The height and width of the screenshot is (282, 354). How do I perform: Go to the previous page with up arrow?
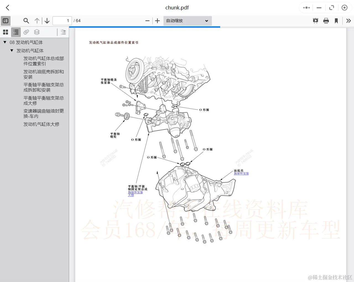(37, 20)
